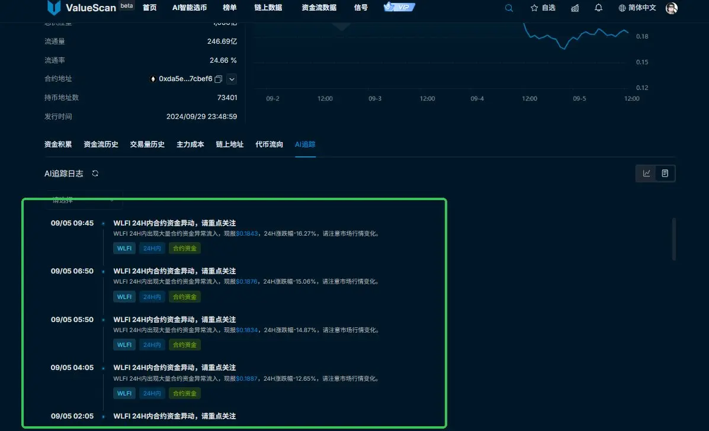Click timestamp 09/05 09:45

72,223
